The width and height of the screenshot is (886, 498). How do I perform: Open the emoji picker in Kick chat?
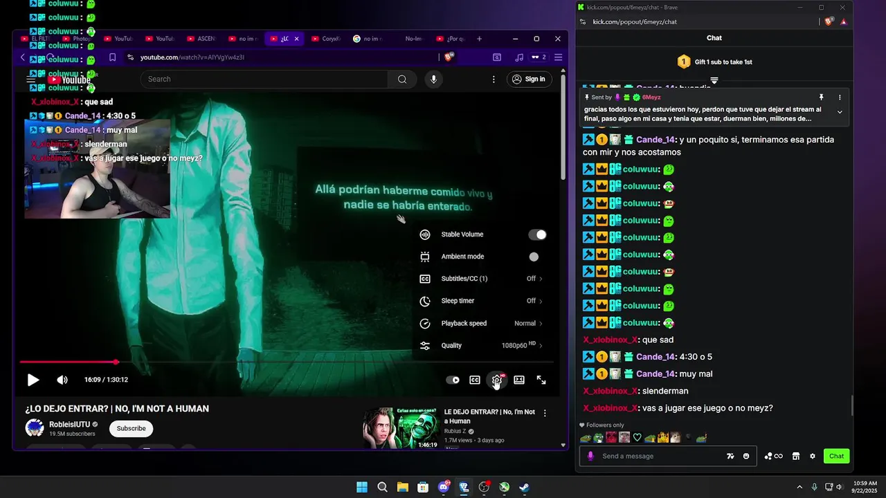746,456
